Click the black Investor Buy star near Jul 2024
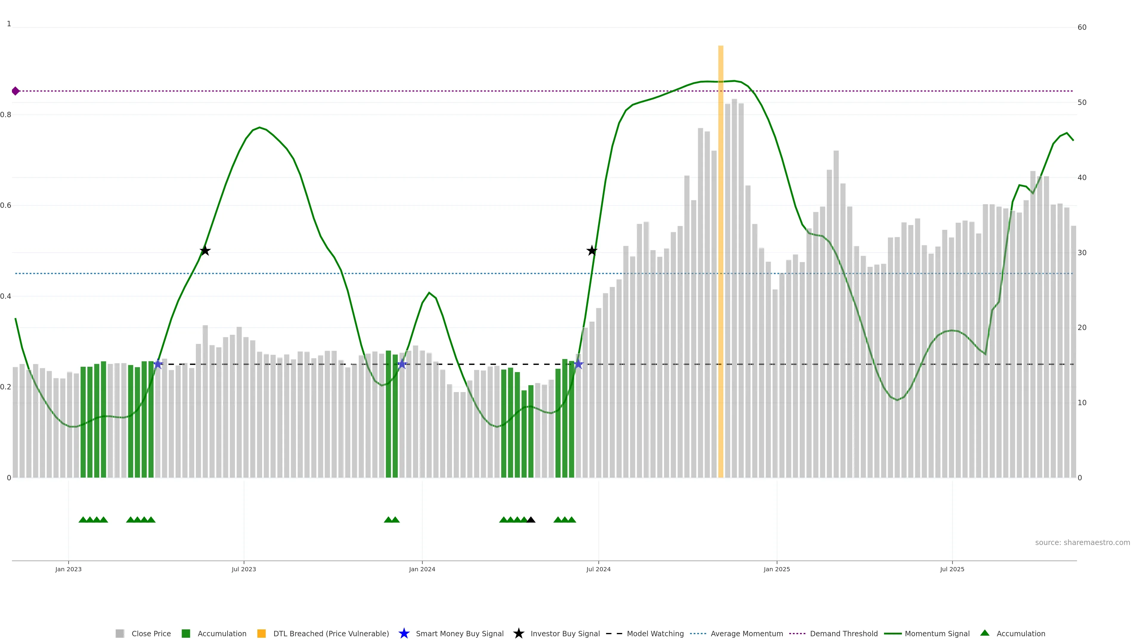The image size is (1145, 644). tap(592, 251)
